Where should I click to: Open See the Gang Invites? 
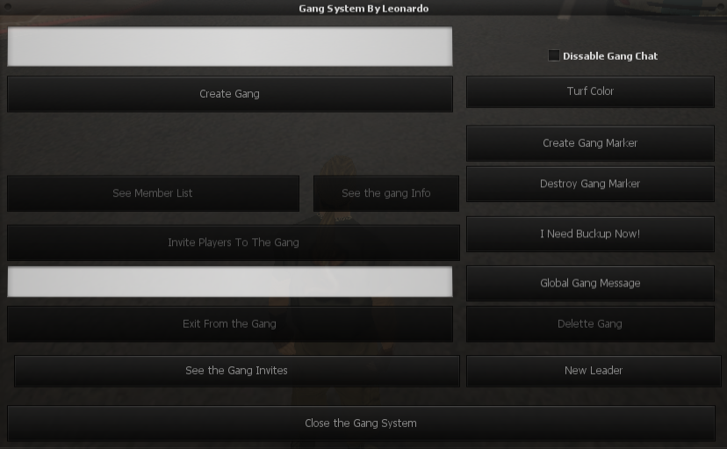coord(236,371)
